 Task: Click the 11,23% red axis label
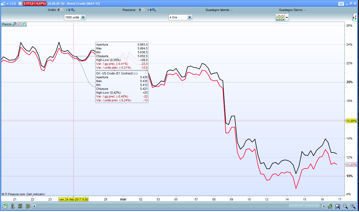351,164
